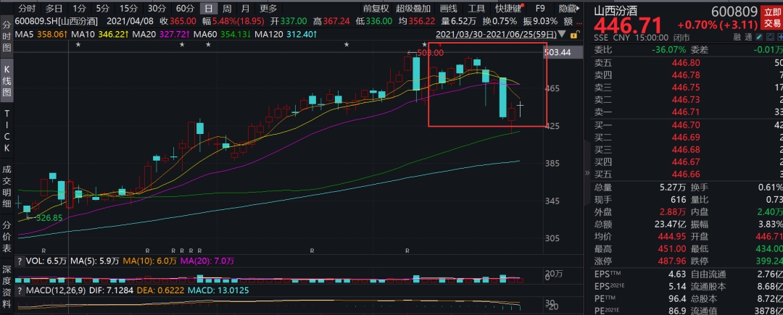783x315 pixels.
Task: Toggle the date range lock icon
Action: tap(576, 34)
